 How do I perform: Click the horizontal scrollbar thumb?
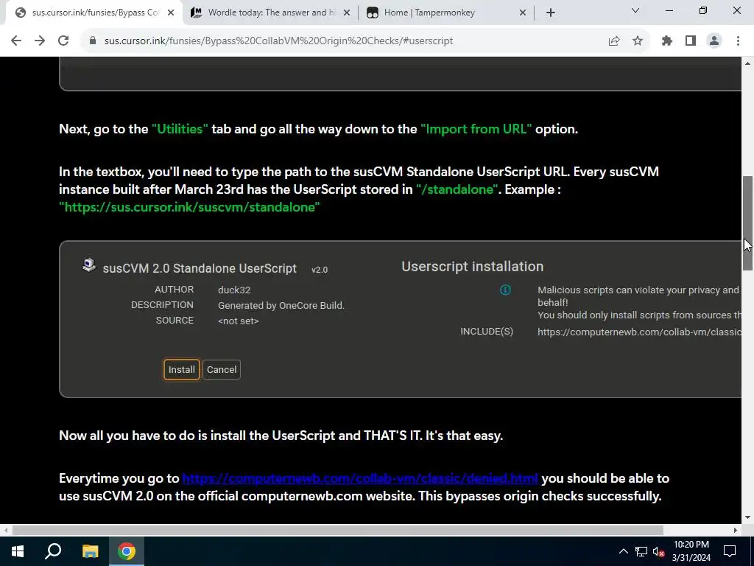337,530
